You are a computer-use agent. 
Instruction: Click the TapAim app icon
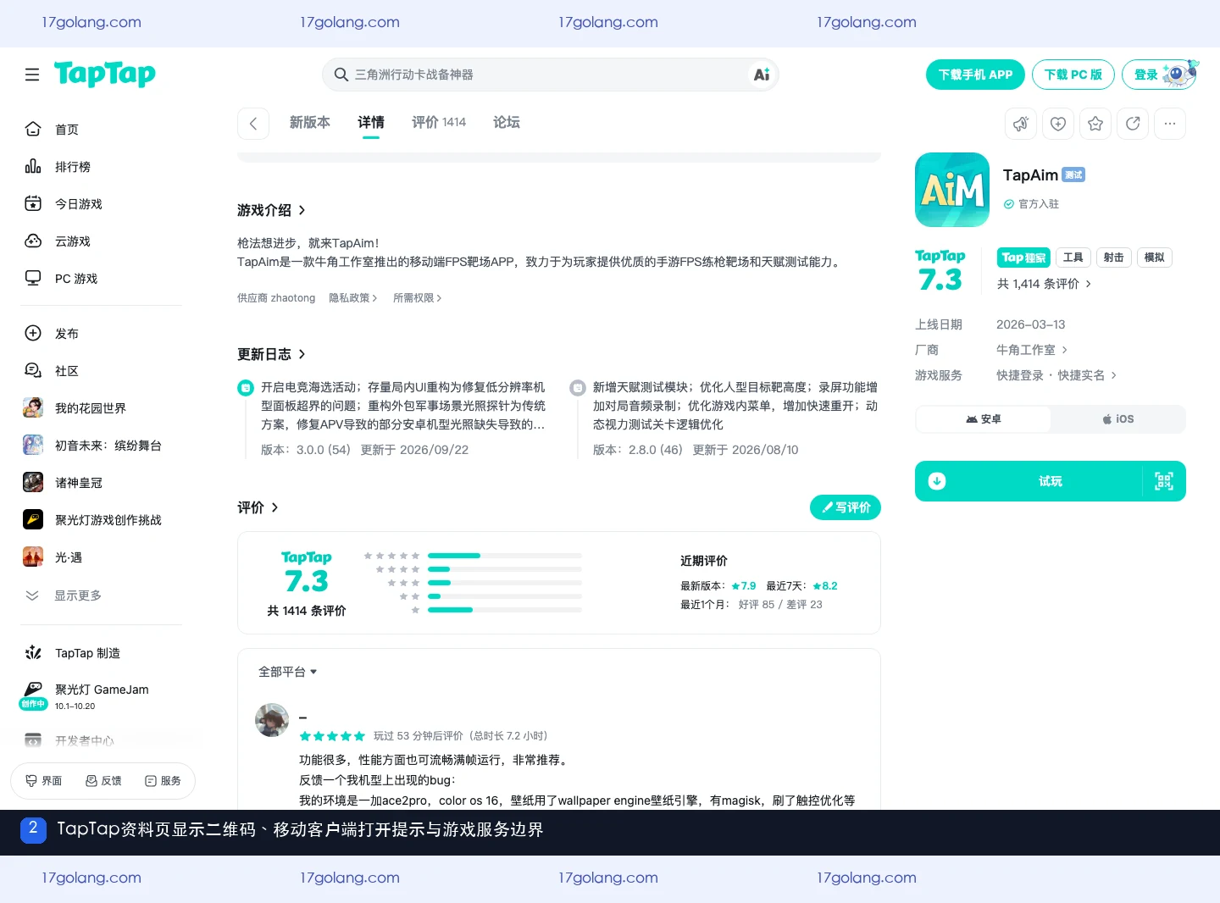click(952, 190)
